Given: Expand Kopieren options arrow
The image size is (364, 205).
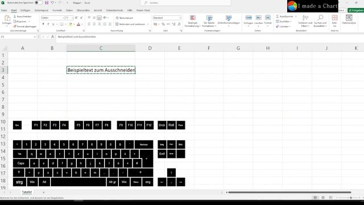Looking at the screenshot, I should pos(29,22).
